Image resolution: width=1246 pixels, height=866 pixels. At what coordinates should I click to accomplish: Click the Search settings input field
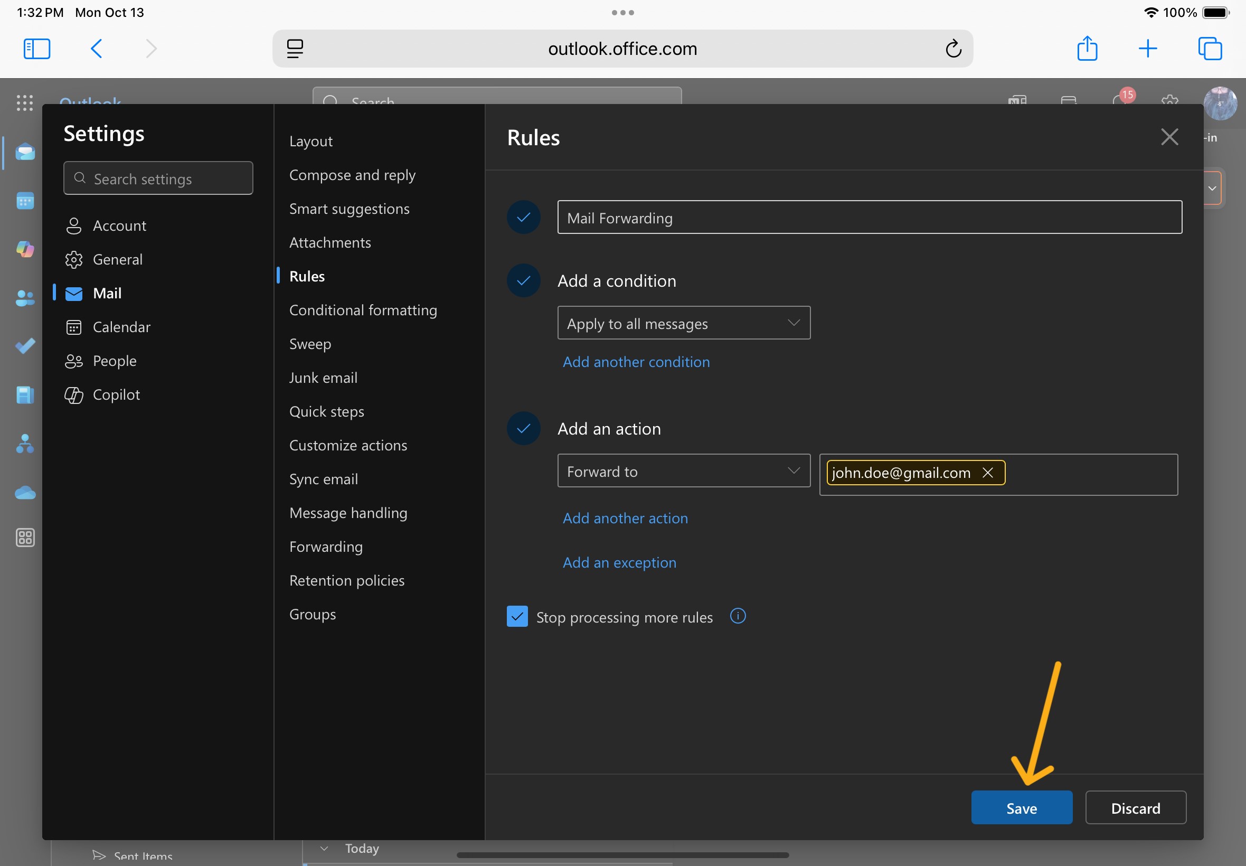pyautogui.click(x=158, y=178)
